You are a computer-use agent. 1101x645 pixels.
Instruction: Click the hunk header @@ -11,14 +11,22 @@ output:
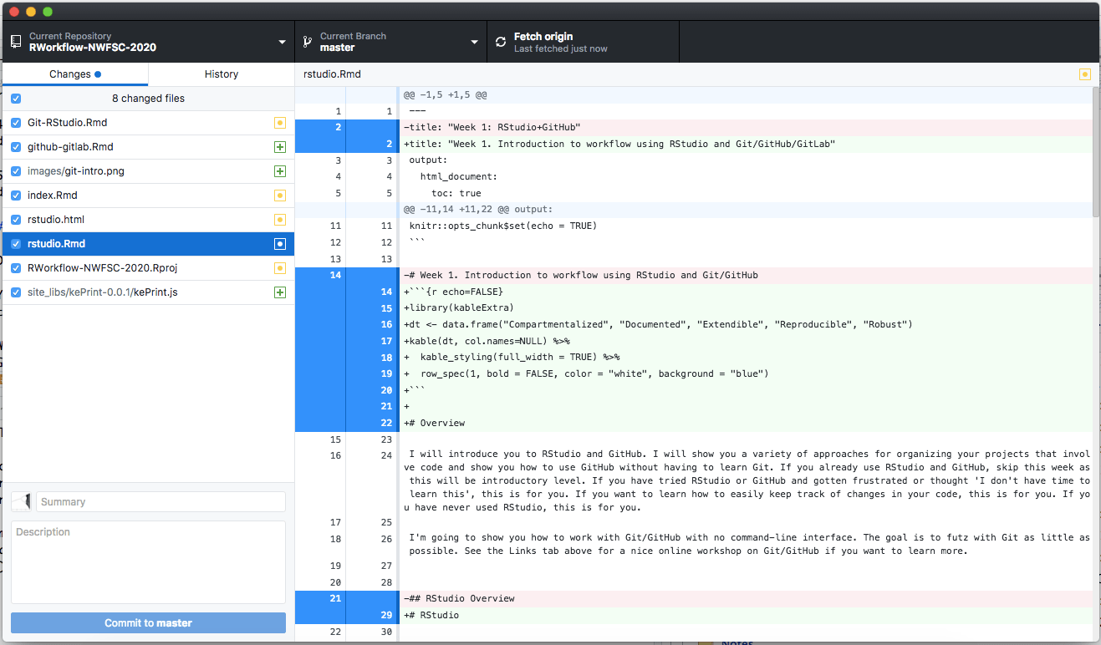(x=478, y=210)
